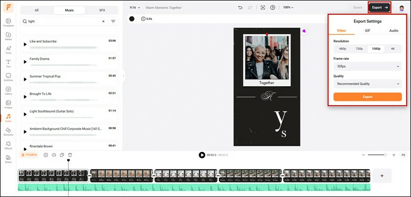The height and width of the screenshot is (197, 411).
Task: Open the Frame rate 30fps dropdown
Action: [367, 67]
